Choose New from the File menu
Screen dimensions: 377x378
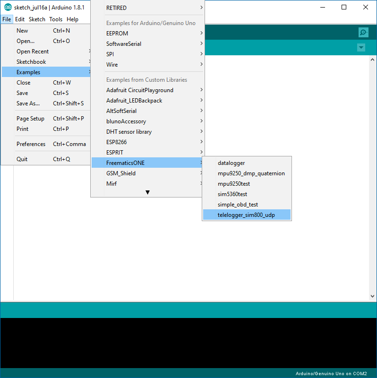pos(46,31)
